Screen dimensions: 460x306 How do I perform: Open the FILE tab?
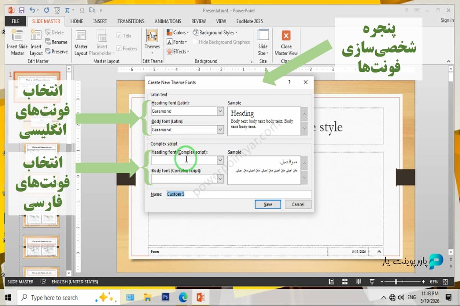[x=16, y=21]
